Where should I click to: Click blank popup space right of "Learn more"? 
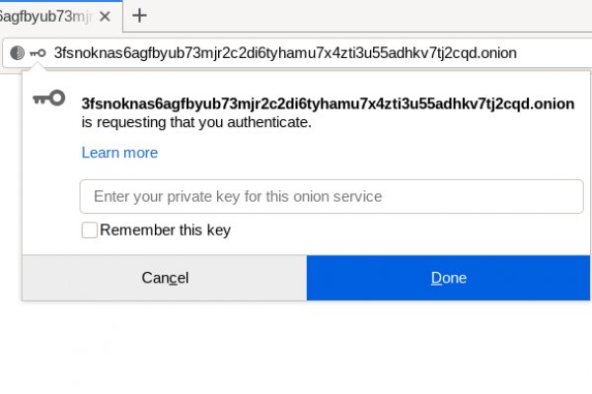click(x=375, y=153)
